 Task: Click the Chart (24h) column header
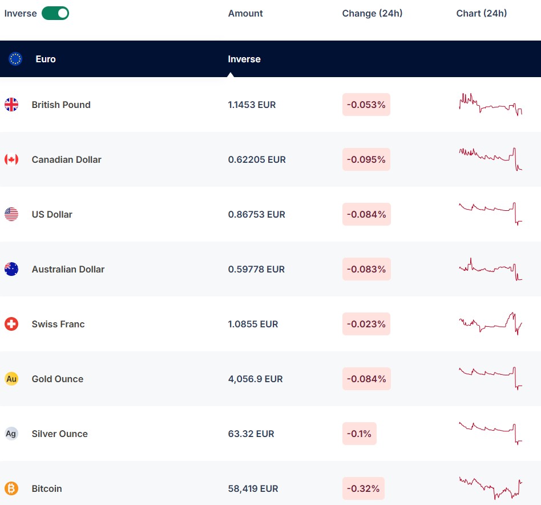tap(482, 13)
